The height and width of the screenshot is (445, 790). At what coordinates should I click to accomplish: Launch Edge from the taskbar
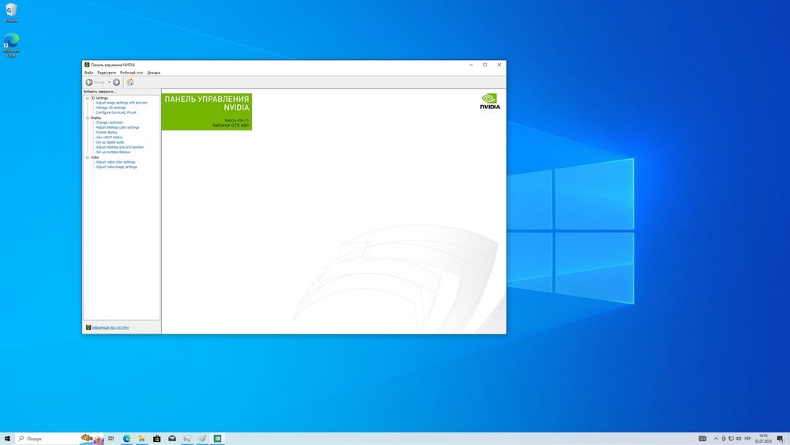tap(126, 439)
